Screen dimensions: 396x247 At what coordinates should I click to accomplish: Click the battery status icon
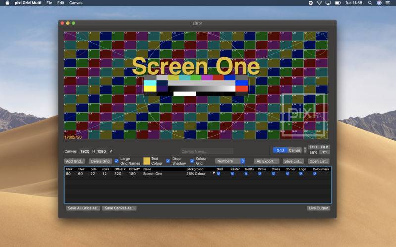point(338,3)
